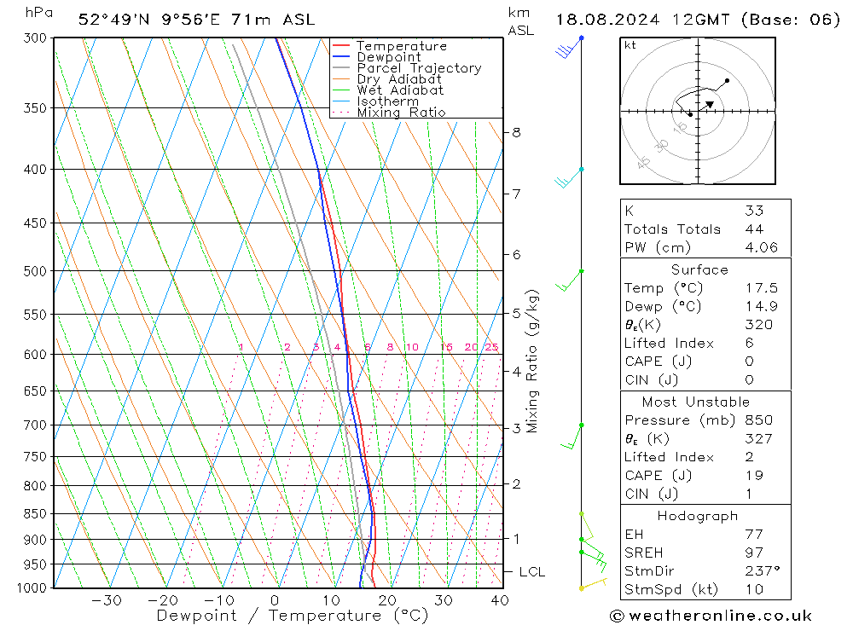Screen dimensions: 853x625
Task: Click the hodograph trace upper-right end dot
Action: click(x=727, y=80)
